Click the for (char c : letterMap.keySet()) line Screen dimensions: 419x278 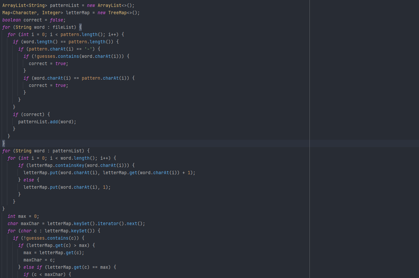click(x=54, y=231)
